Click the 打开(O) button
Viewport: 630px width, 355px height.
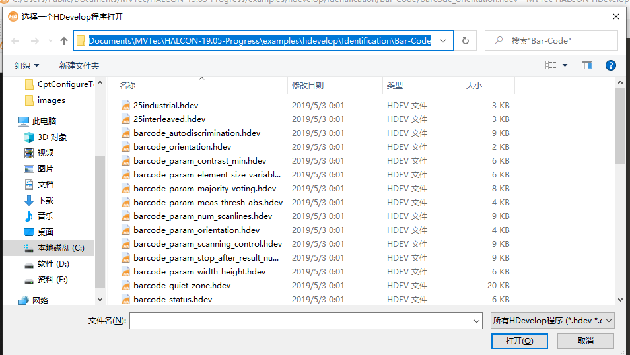[x=519, y=341]
